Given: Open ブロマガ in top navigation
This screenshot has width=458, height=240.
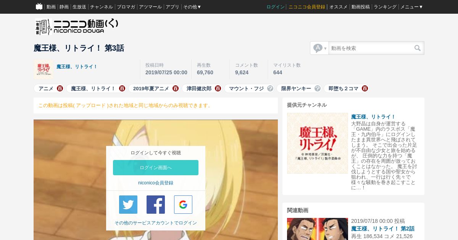Looking at the screenshot, I should [126, 7].
